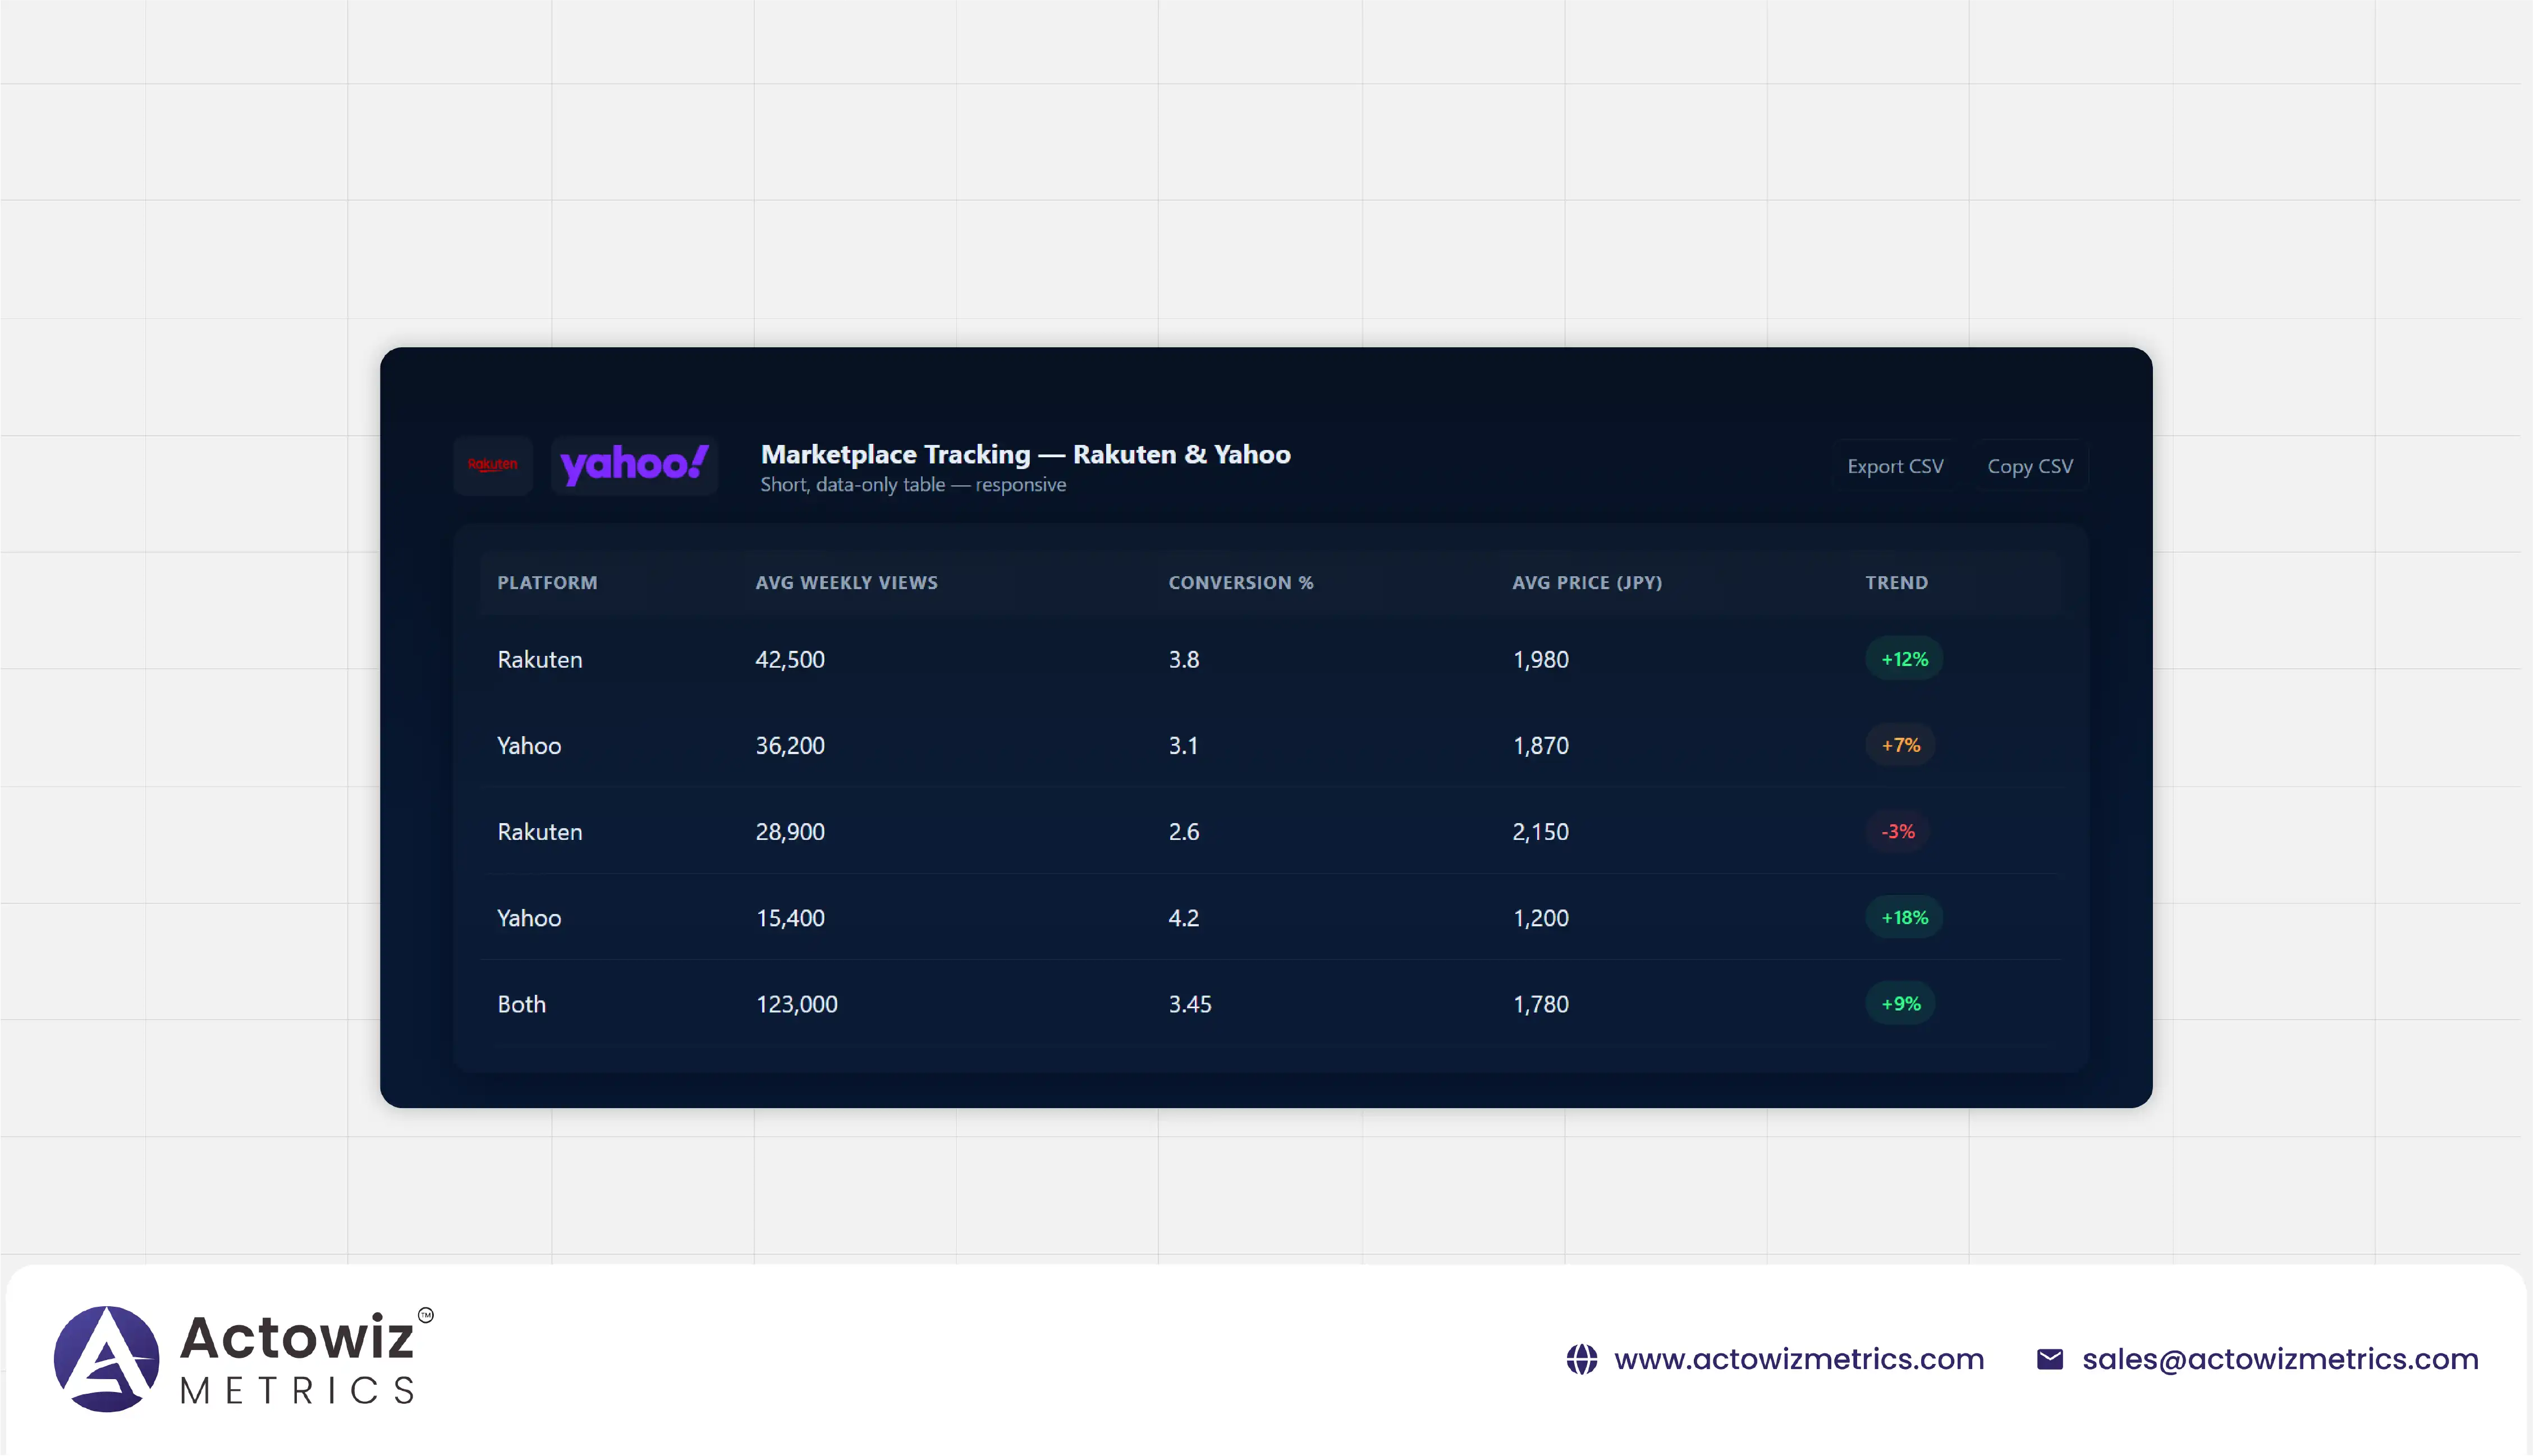This screenshot has height=1456, width=2534.
Task: Click the +12% trend badge
Action: click(1903, 659)
